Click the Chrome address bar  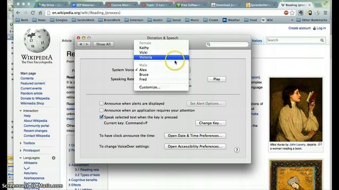click(x=164, y=13)
